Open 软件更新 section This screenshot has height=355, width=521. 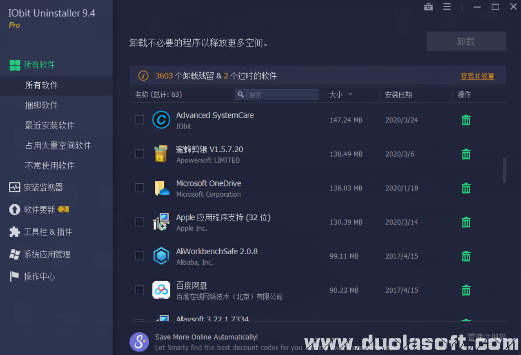39,210
